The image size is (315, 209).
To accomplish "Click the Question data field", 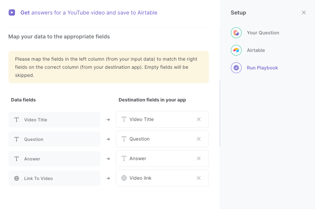I will click(54, 139).
